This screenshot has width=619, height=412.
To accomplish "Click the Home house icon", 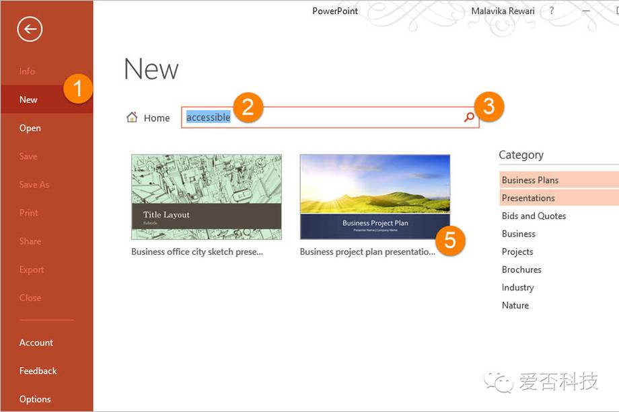I will [x=132, y=117].
